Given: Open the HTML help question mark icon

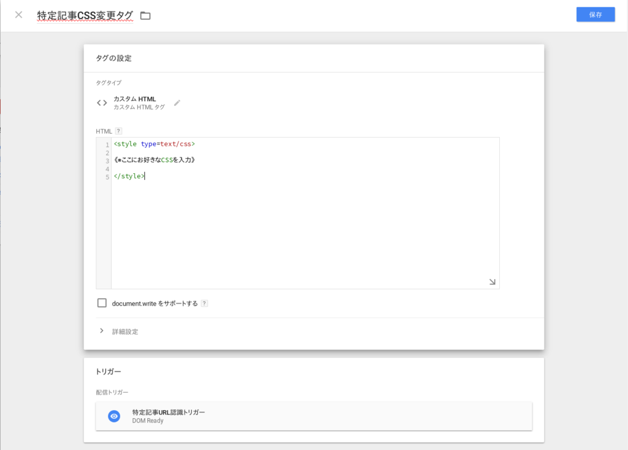Looking at the screenshot, I should (x=118, y=131).
